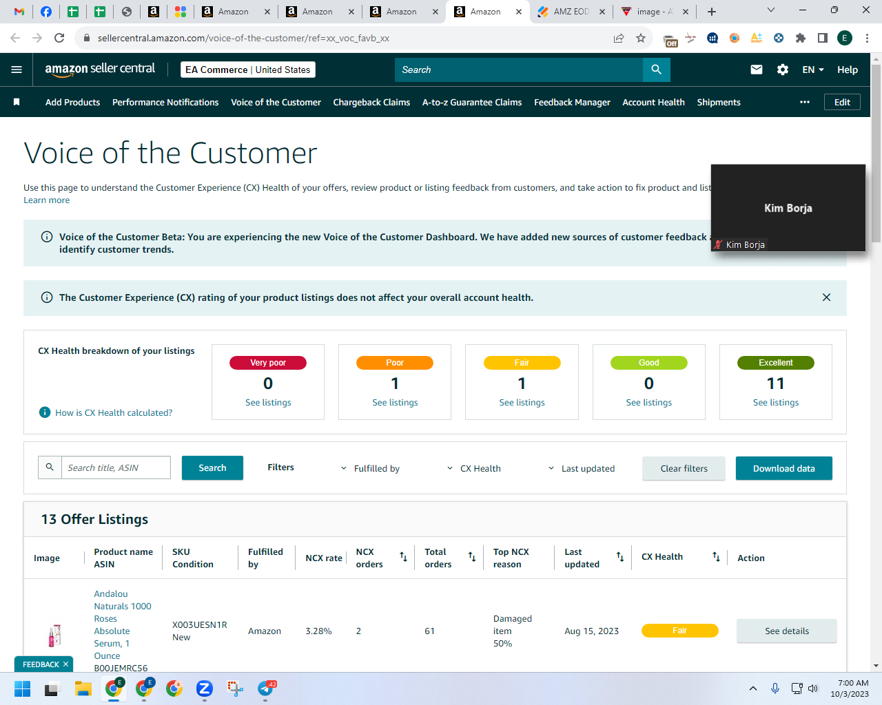Go back to the previous page
The height and width of the screenshot is (705, 882).
[x=15, y=38]
